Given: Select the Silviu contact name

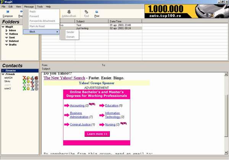Looking at the screenshot, I should click(x=7, y=81).
